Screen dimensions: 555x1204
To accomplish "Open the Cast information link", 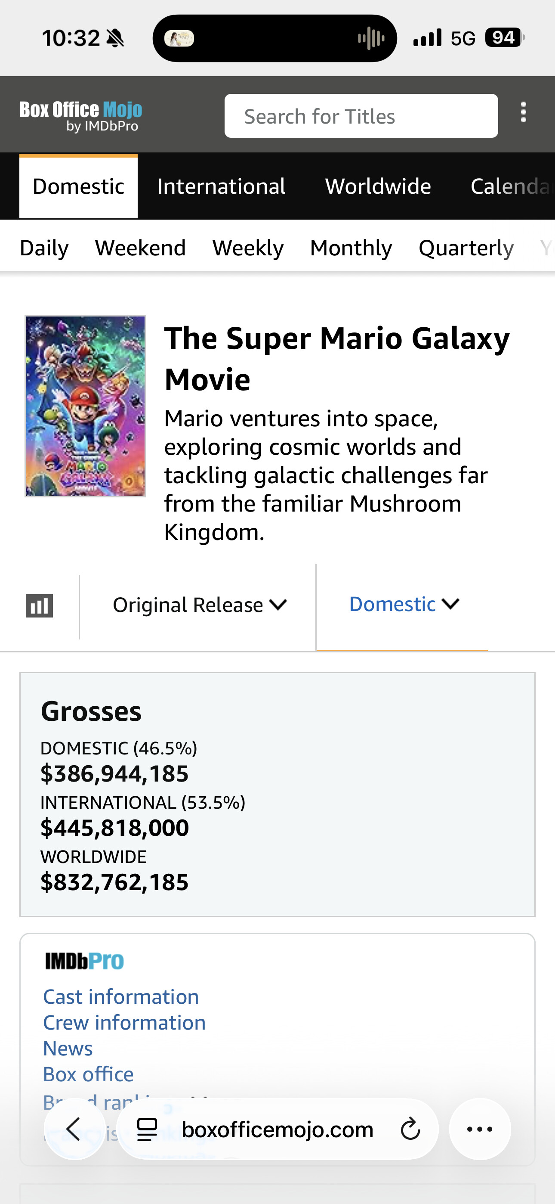I will [x=121, y=996].
